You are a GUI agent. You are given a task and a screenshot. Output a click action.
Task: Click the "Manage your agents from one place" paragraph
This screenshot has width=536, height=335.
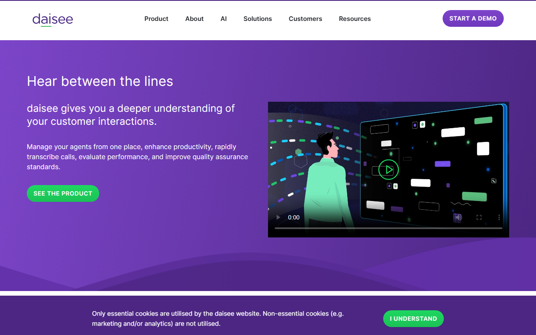tap(137, 157)
